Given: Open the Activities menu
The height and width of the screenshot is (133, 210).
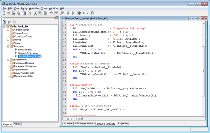Looking at the screenshot, I should [34, 8].
